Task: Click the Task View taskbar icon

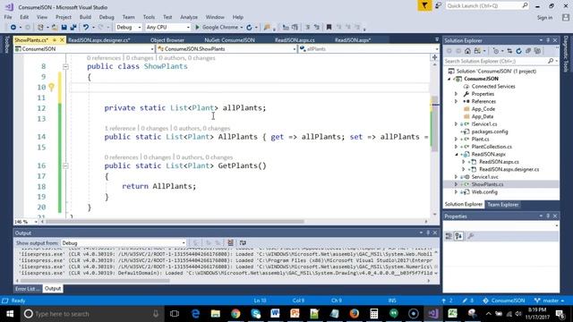Action: [x=175, y=314]
